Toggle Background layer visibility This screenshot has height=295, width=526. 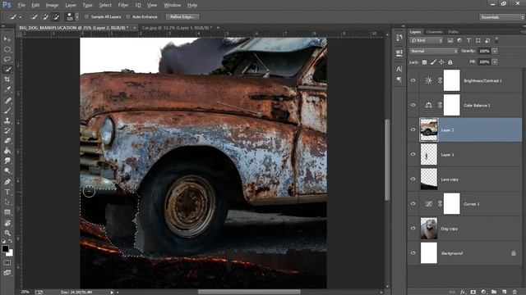tap(413, 253)
